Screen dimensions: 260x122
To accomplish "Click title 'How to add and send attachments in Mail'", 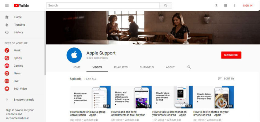I will (128, 113).
